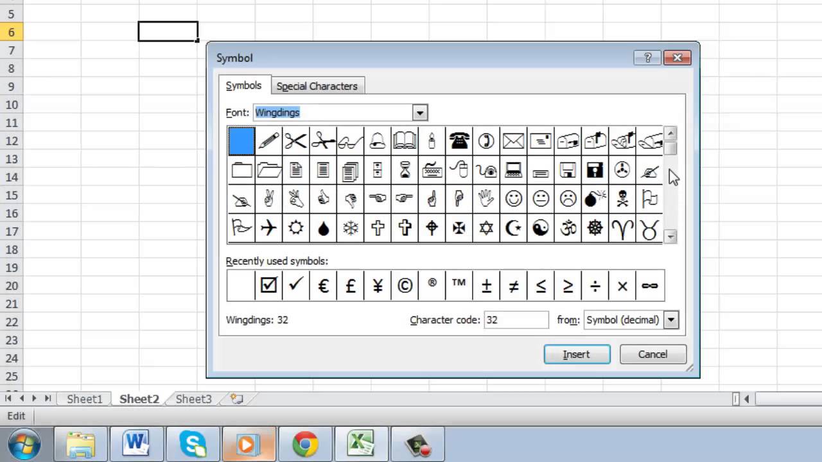Select the snowflake symbol
The width and height of the screenshot is (822, 462).
coord(350,228)
